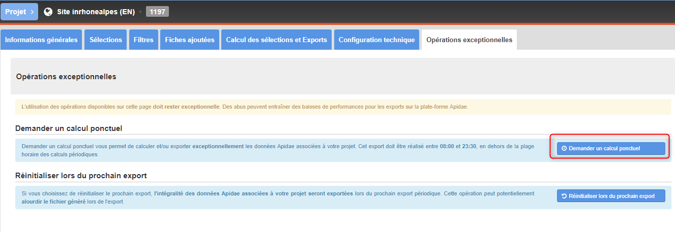
Task: Click the yellow warning about exceptional usage
Action: point(343,107)
